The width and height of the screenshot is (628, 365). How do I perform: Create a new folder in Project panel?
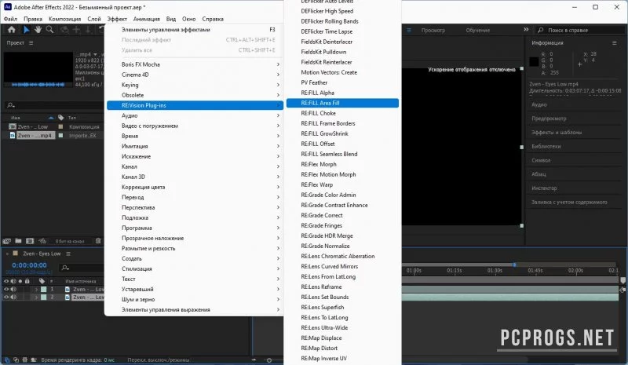[x=18, y=241]
